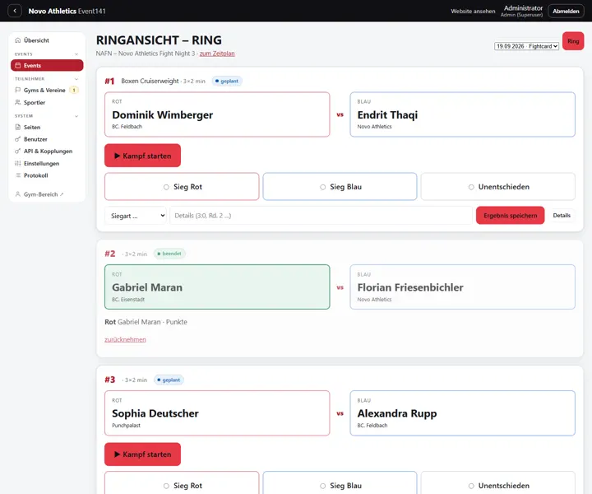Click the Endrit Thaqi blue corner card
This screenshot has width=592, height=494.
pos(462,114)
